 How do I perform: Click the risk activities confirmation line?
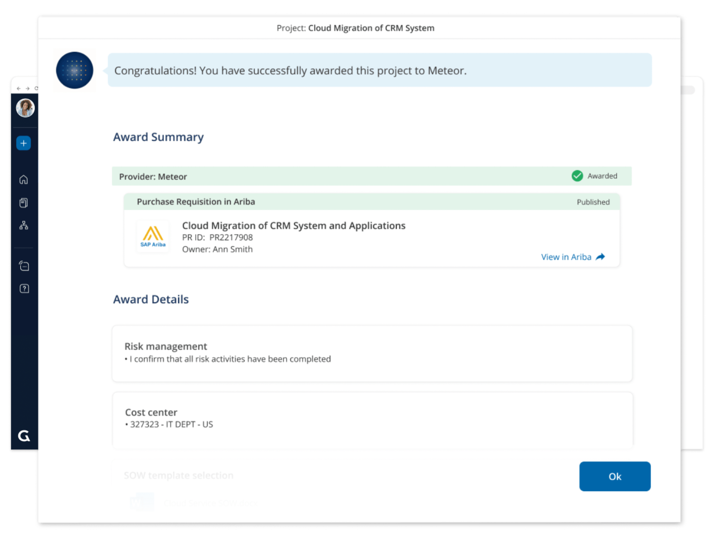click(228, 359)
